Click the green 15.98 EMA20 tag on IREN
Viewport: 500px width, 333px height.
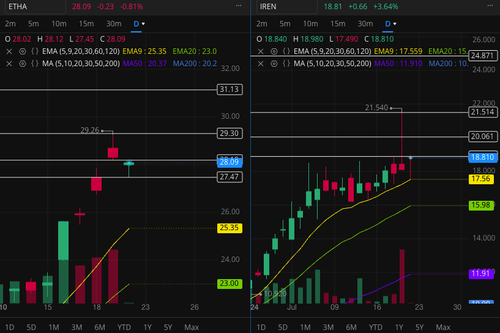481,205
